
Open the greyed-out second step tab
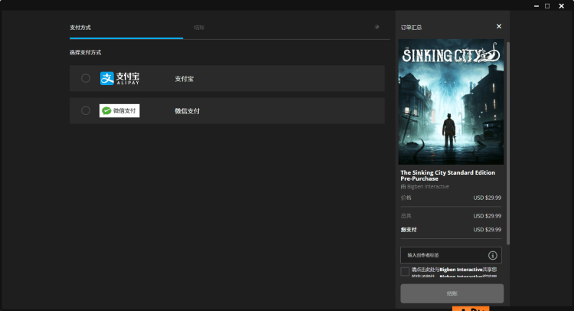point(199,28)
